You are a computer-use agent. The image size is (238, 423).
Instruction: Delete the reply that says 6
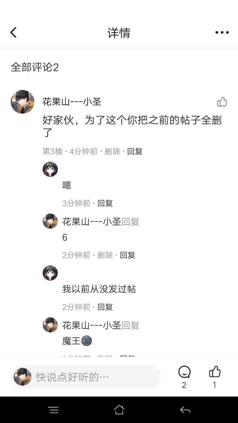pos(105,255)
